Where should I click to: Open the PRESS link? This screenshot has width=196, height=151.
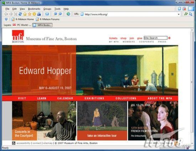pyautogui.click(x=162, y=42)
